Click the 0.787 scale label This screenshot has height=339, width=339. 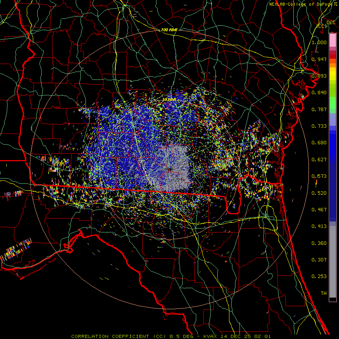coord(319,109)
